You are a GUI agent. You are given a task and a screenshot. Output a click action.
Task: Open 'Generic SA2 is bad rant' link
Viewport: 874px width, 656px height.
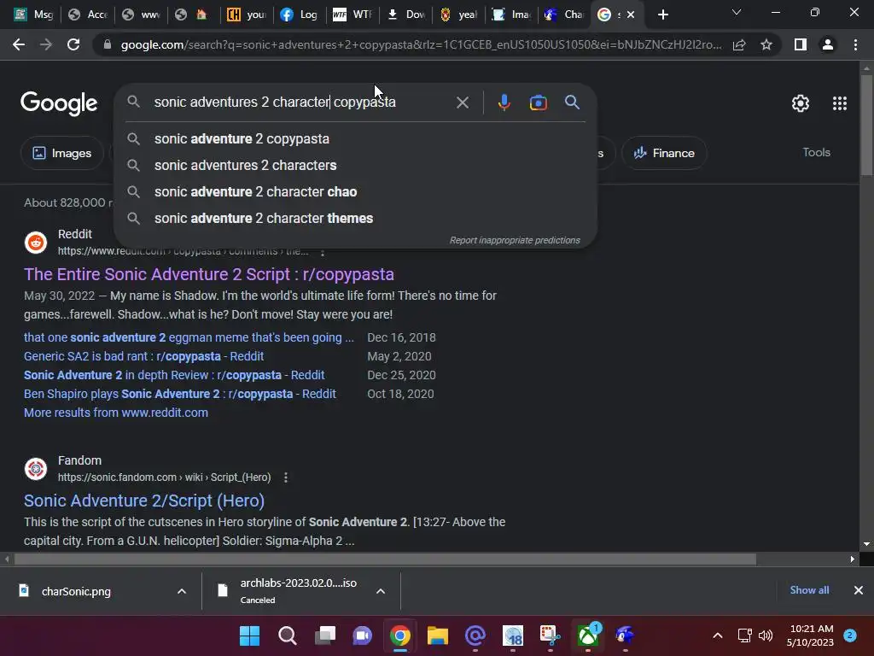143,356
